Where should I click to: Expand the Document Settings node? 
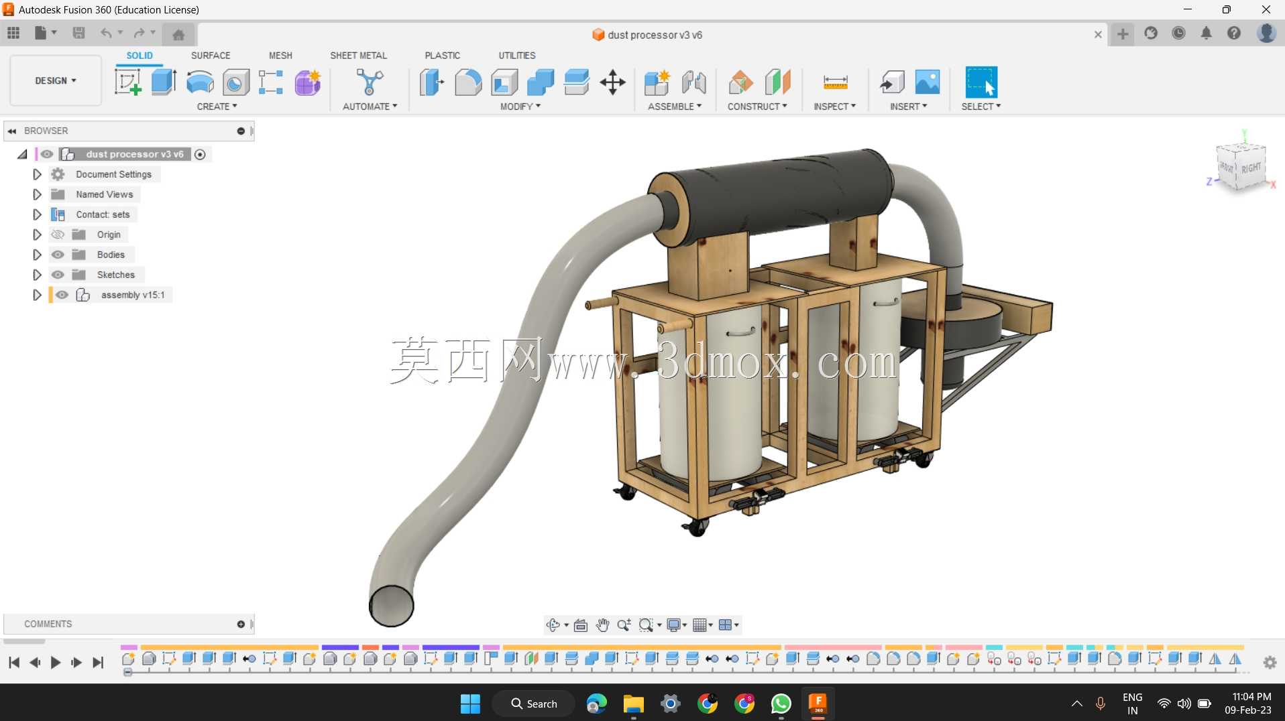click(x=38, y=174)
